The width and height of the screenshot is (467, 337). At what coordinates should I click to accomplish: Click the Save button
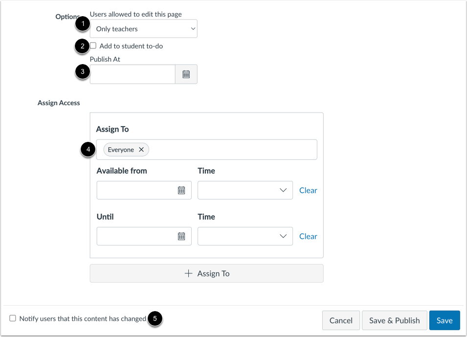coord(444,320)
